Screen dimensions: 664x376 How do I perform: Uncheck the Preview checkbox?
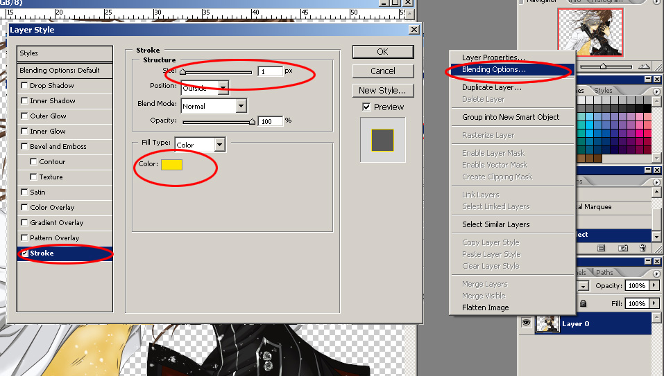(x=366, y=107)
